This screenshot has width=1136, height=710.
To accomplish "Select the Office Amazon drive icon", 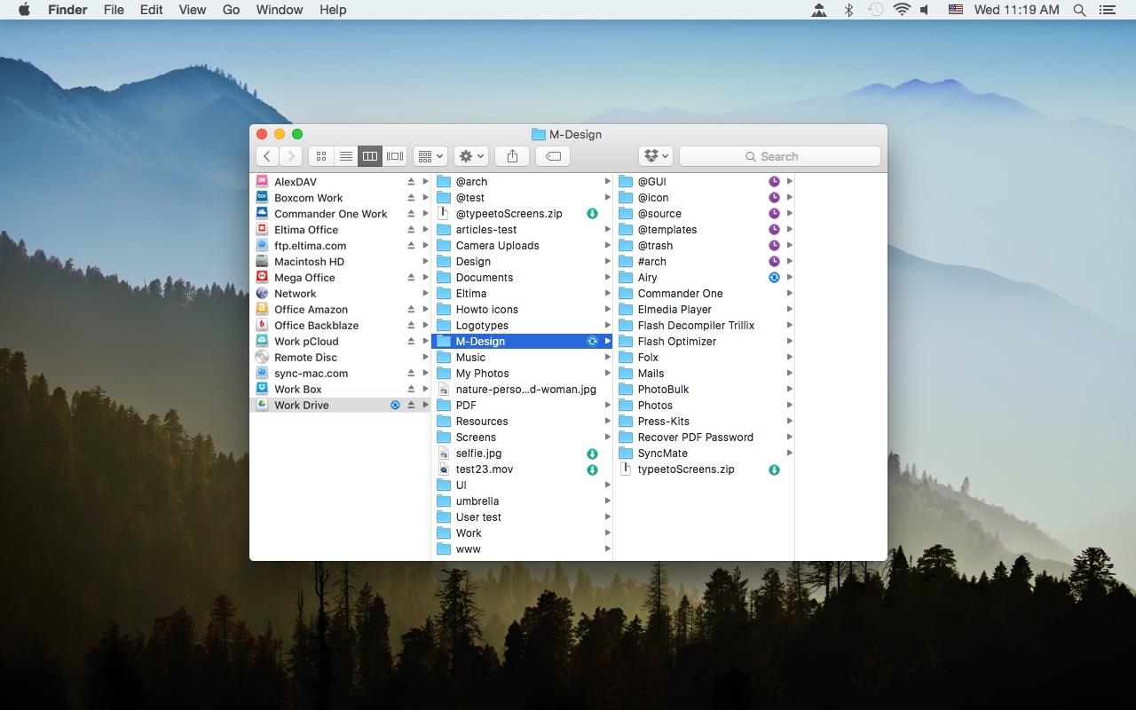I will (262, 310).
